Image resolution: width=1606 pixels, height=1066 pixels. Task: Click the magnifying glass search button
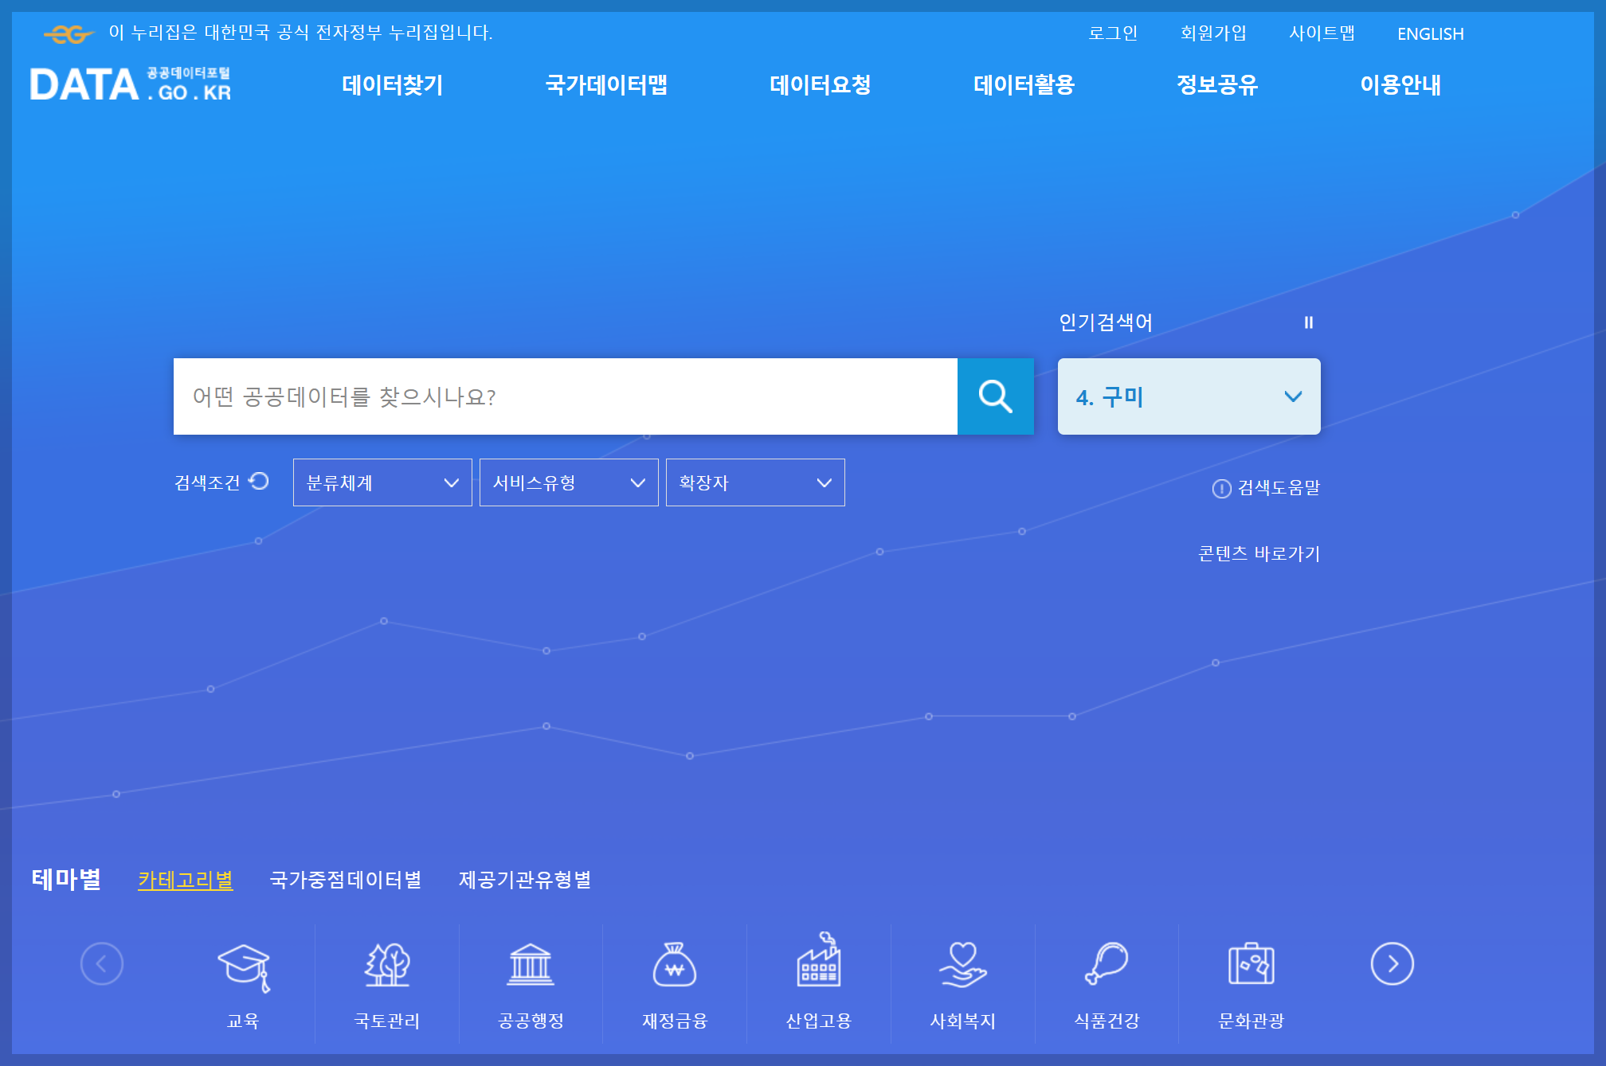pyautogui.click(x=995, y=396)
